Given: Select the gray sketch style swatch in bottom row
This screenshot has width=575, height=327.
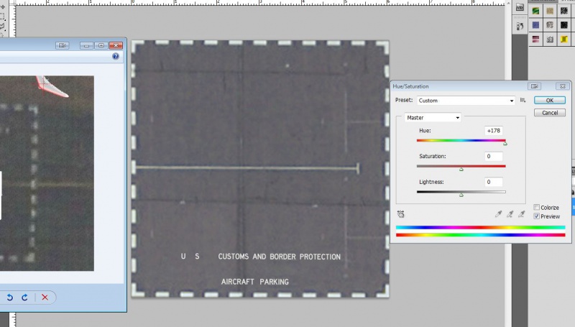Looking at the screenshot, I should [550, 39].
